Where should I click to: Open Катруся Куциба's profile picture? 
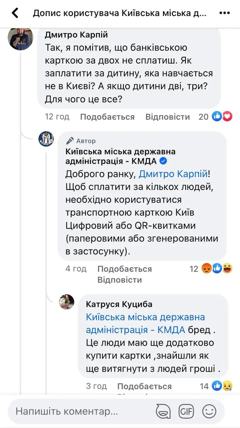pyautogui.click(x=67, y=302)
